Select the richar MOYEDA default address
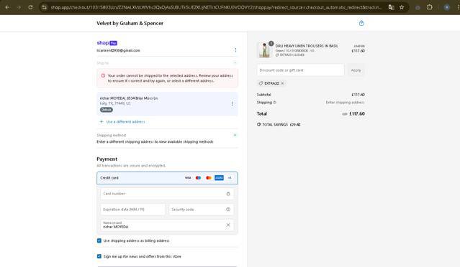Viewport: 460px width, 267px height. point(167,104)
